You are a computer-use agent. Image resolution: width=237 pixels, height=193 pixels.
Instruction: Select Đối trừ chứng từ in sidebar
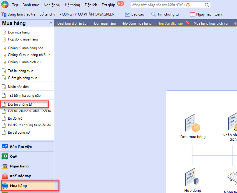pyautogui.click(x=20, y=104)
